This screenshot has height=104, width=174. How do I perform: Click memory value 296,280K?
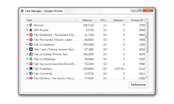(x=89, y=54)
